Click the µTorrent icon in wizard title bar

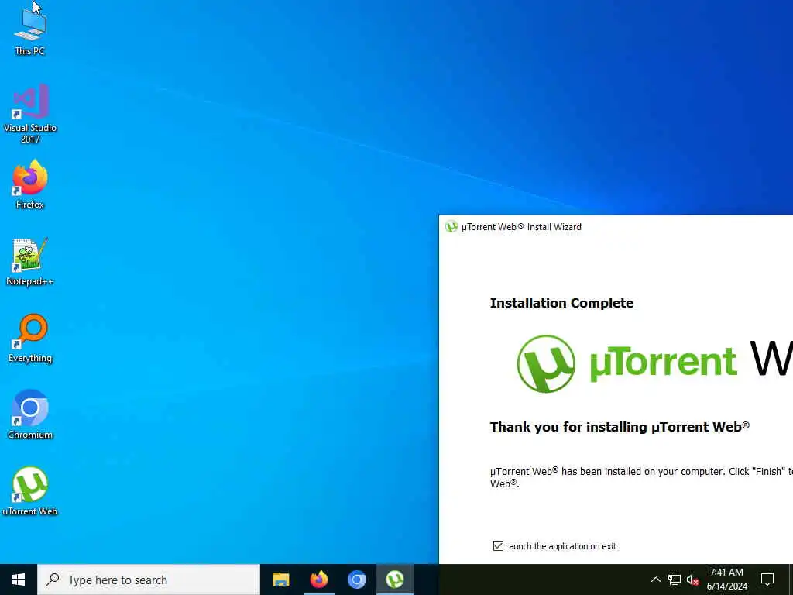[x=451, y=227]
